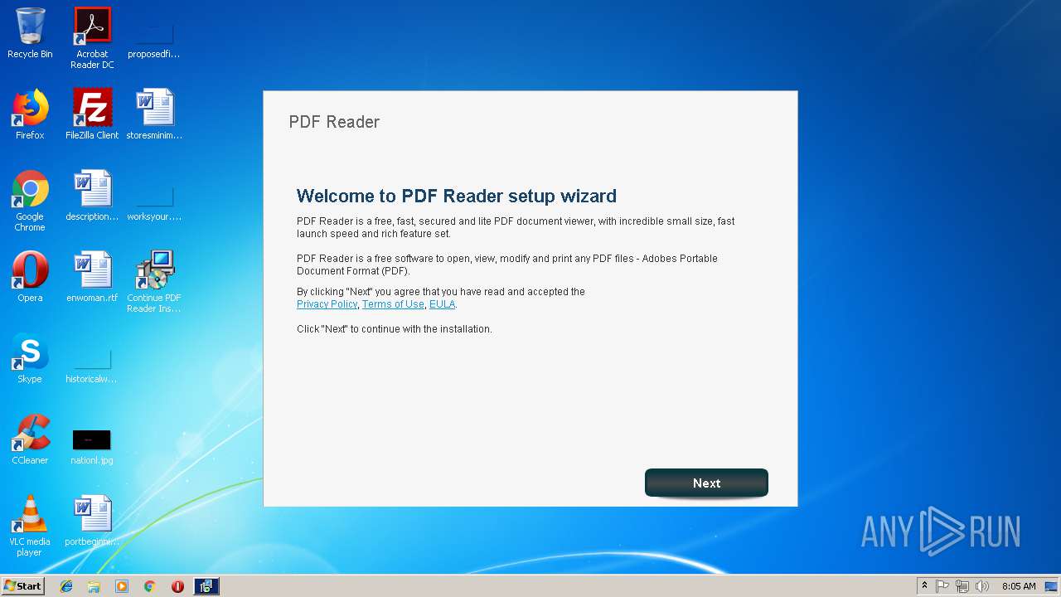Image resolution: width=1061 pixels, height=597 pixels.
Task: Open the volume speaker tray icon
Action: coord(982,586)
